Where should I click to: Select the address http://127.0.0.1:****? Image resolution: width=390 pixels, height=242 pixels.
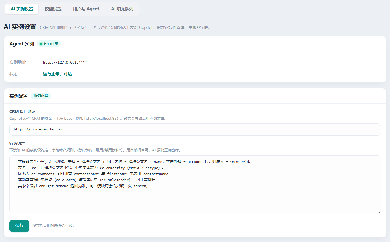(x=65, y=62)
